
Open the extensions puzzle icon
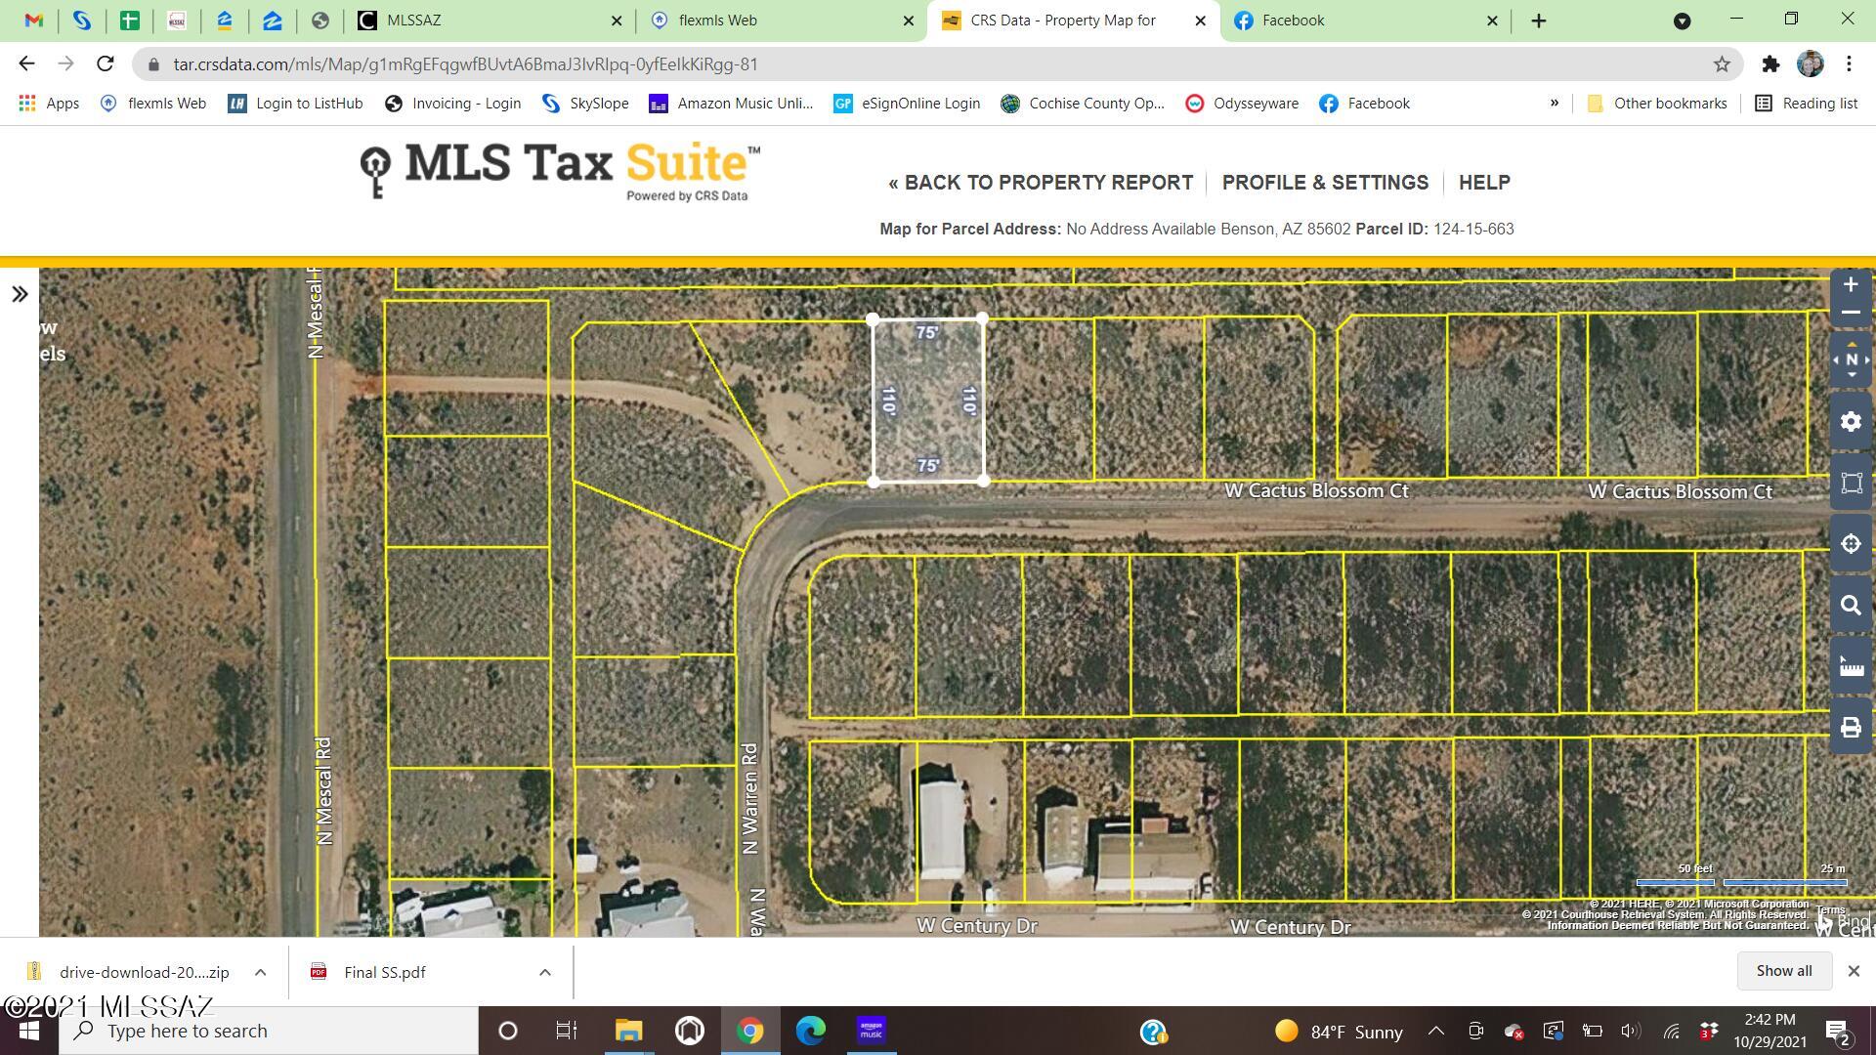[x=1770, y=64]
